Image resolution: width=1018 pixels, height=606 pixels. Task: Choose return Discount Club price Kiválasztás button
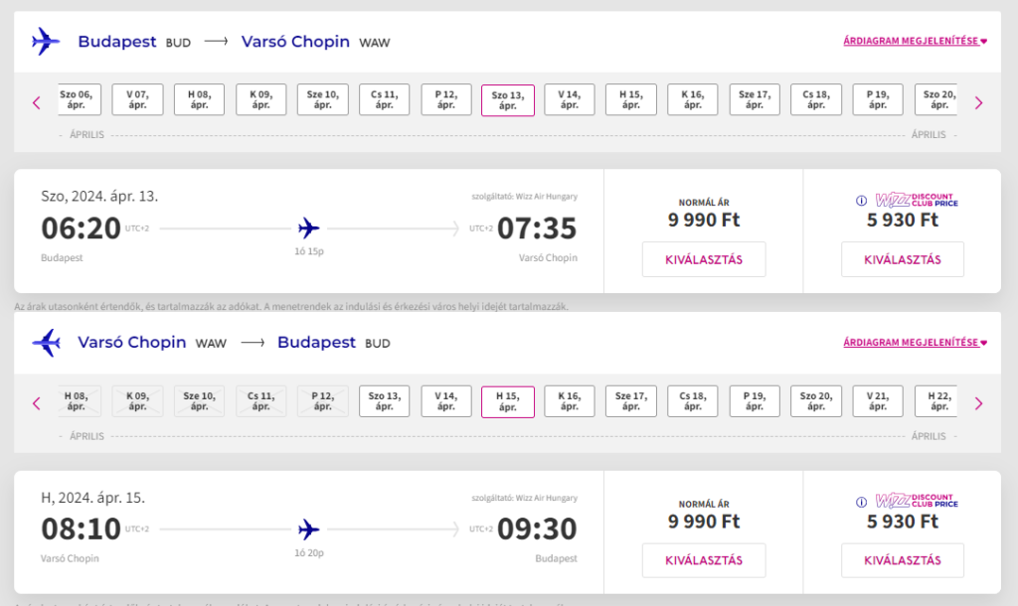click(x=903, y=560)
